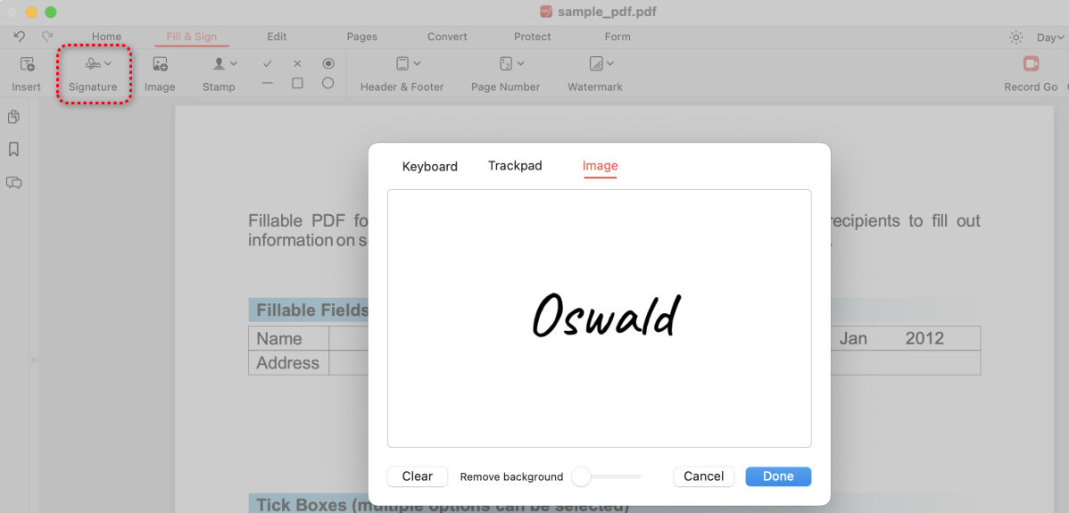The height and width of the screenshot is (513, 1069).
Task: Click the Clear button
Action: pos(418,476)
